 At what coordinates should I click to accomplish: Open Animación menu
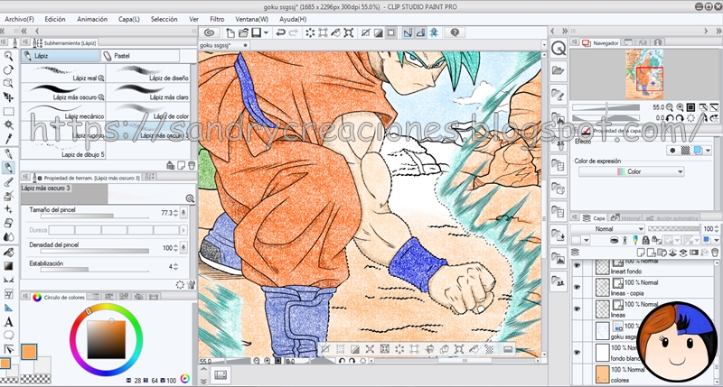click(x=92, y=19)
